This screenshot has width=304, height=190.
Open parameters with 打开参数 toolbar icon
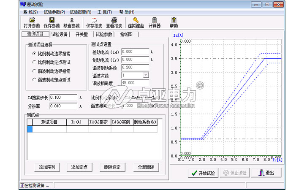tap(32, 23)
